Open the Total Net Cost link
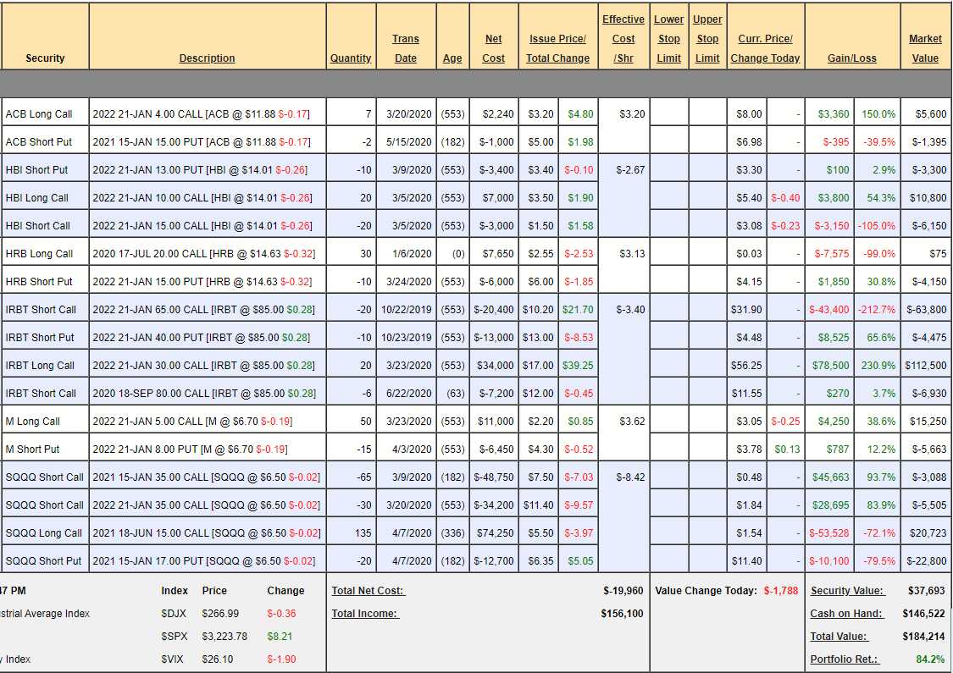953x673 pixels. click(x=368, y=591)
